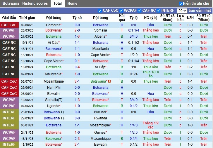Click half-time score 0-2 on 10/09/24
The image size is (213, 148).
pos(190,67)
